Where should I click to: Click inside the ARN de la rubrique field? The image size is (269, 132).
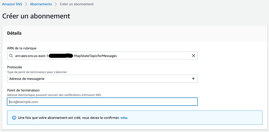point(102,56)
